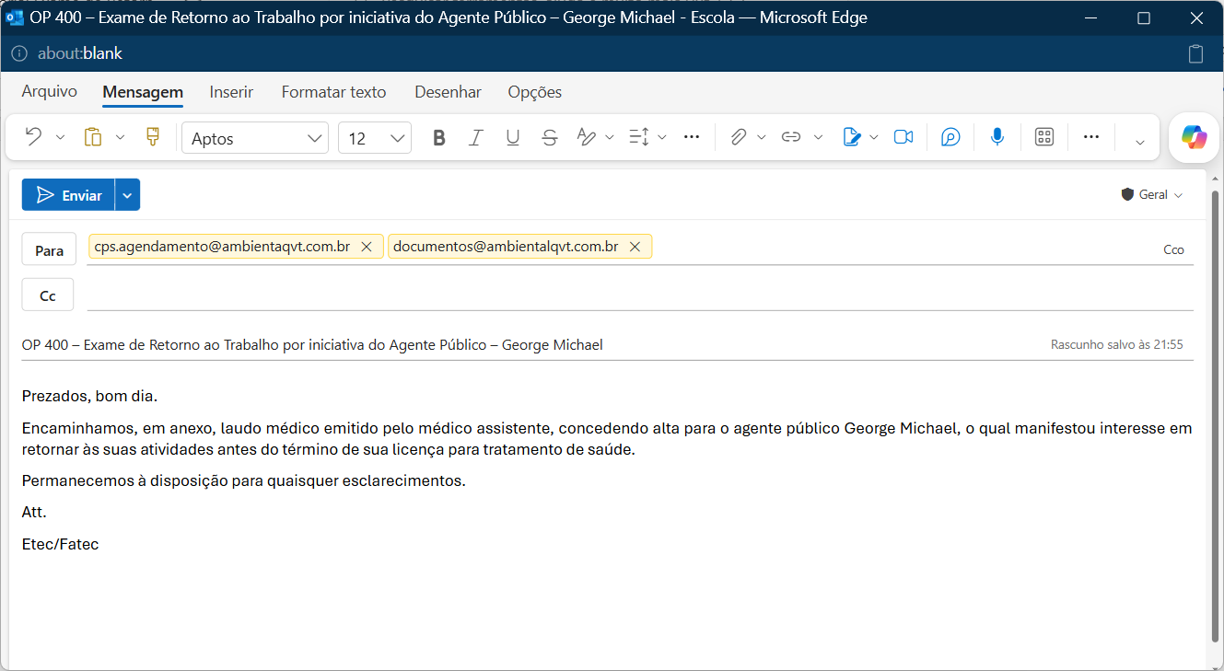Select the documentos@ambientalqvt.com.br recipient chip

click(x=519, y=247)
